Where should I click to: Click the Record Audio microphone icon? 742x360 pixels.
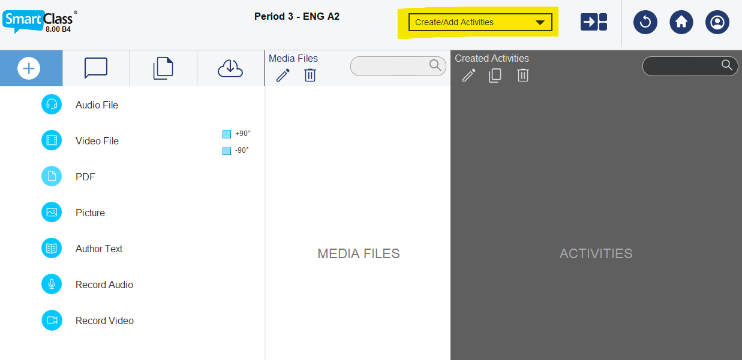tap(52, 284)
